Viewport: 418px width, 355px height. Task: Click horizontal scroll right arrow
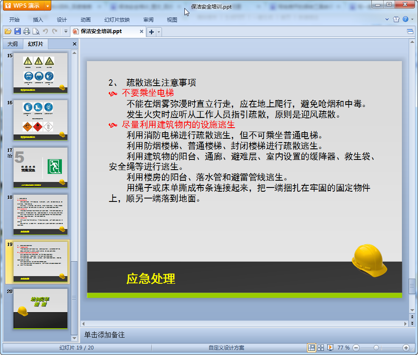pos(405,324)
